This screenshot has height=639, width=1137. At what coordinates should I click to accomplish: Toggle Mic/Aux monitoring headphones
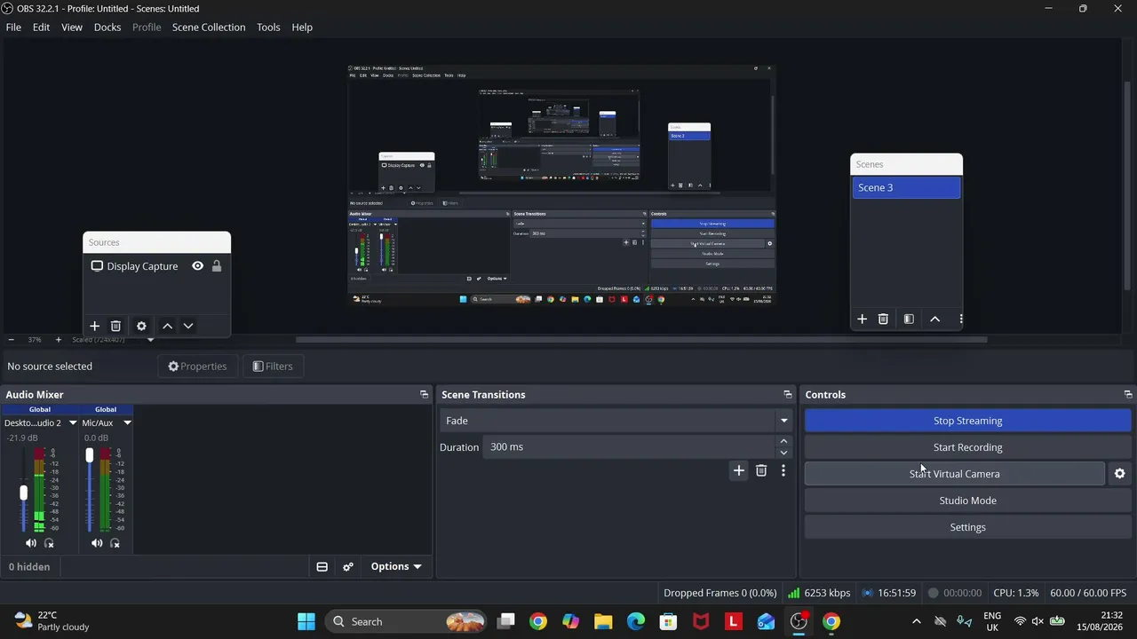tap(115, 543)
